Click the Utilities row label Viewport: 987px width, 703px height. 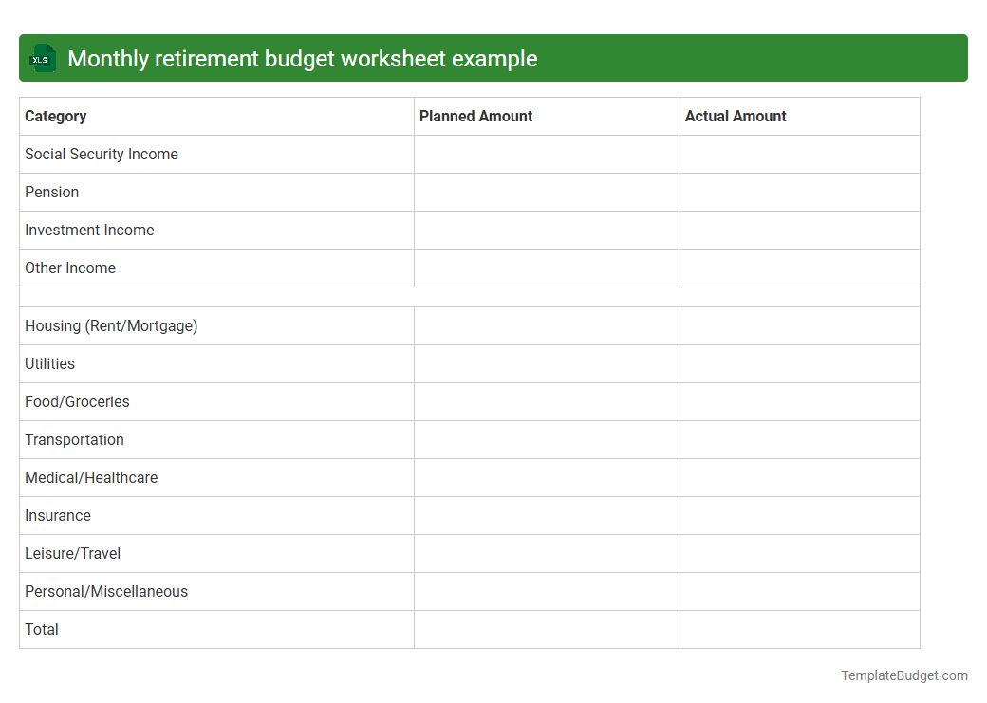(x=49, y=363)
